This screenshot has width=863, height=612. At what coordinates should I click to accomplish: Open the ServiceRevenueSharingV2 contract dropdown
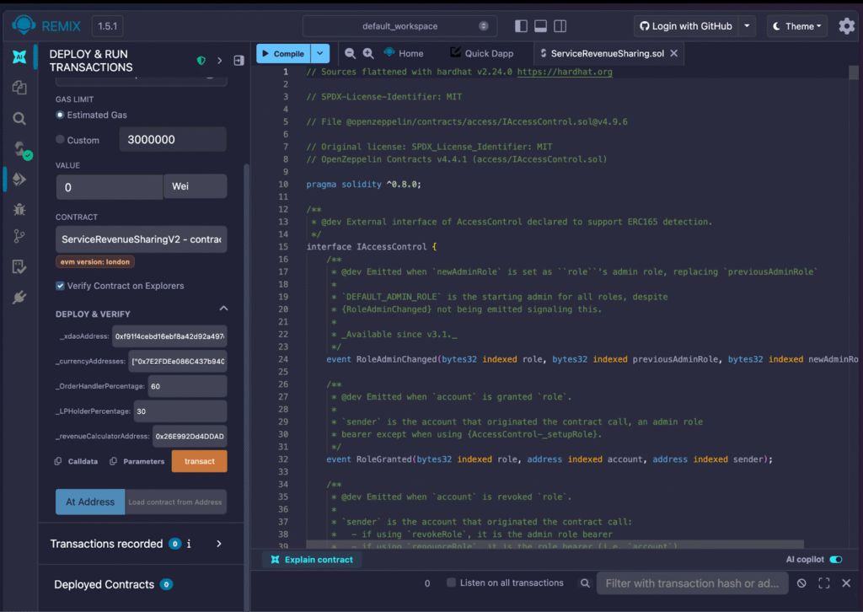(x=141, y=239)
